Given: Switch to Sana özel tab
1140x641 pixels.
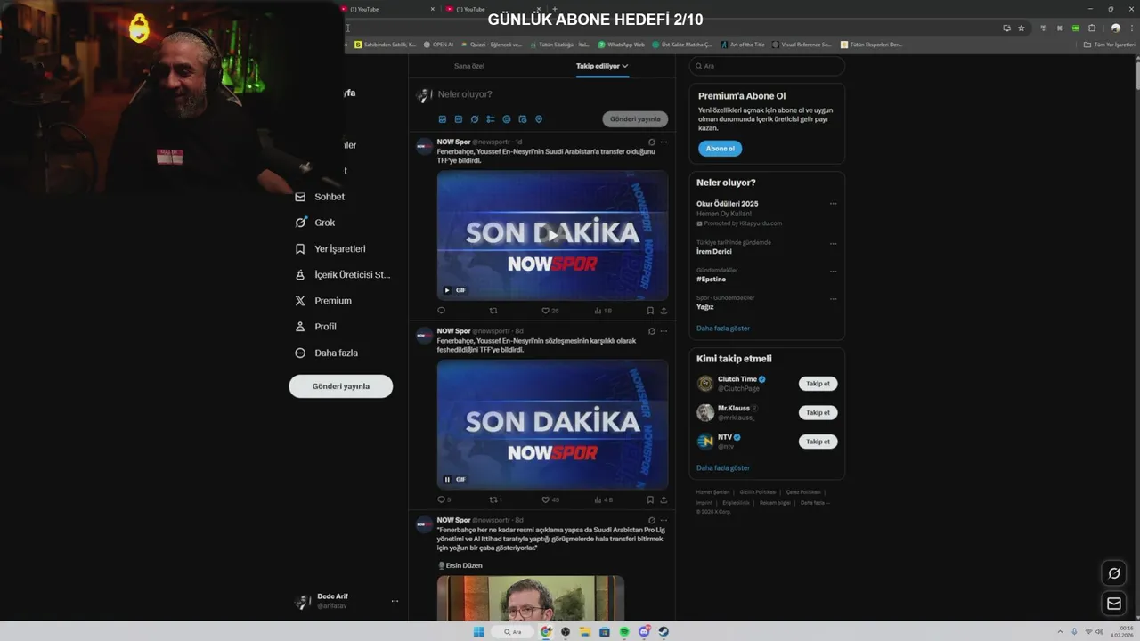Looking at the screenshot, I should [469, 66].
